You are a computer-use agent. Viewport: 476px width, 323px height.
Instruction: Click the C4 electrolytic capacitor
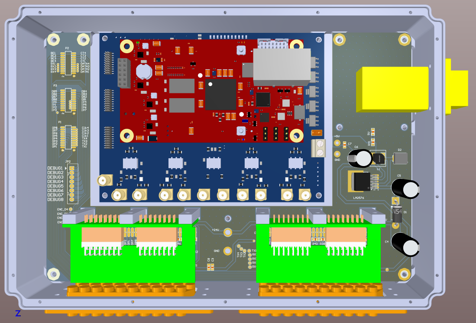click(405, 245)
